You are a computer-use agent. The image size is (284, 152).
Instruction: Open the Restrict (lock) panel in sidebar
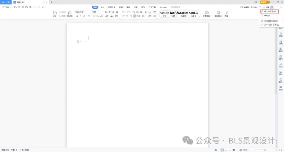coord(281,42)
